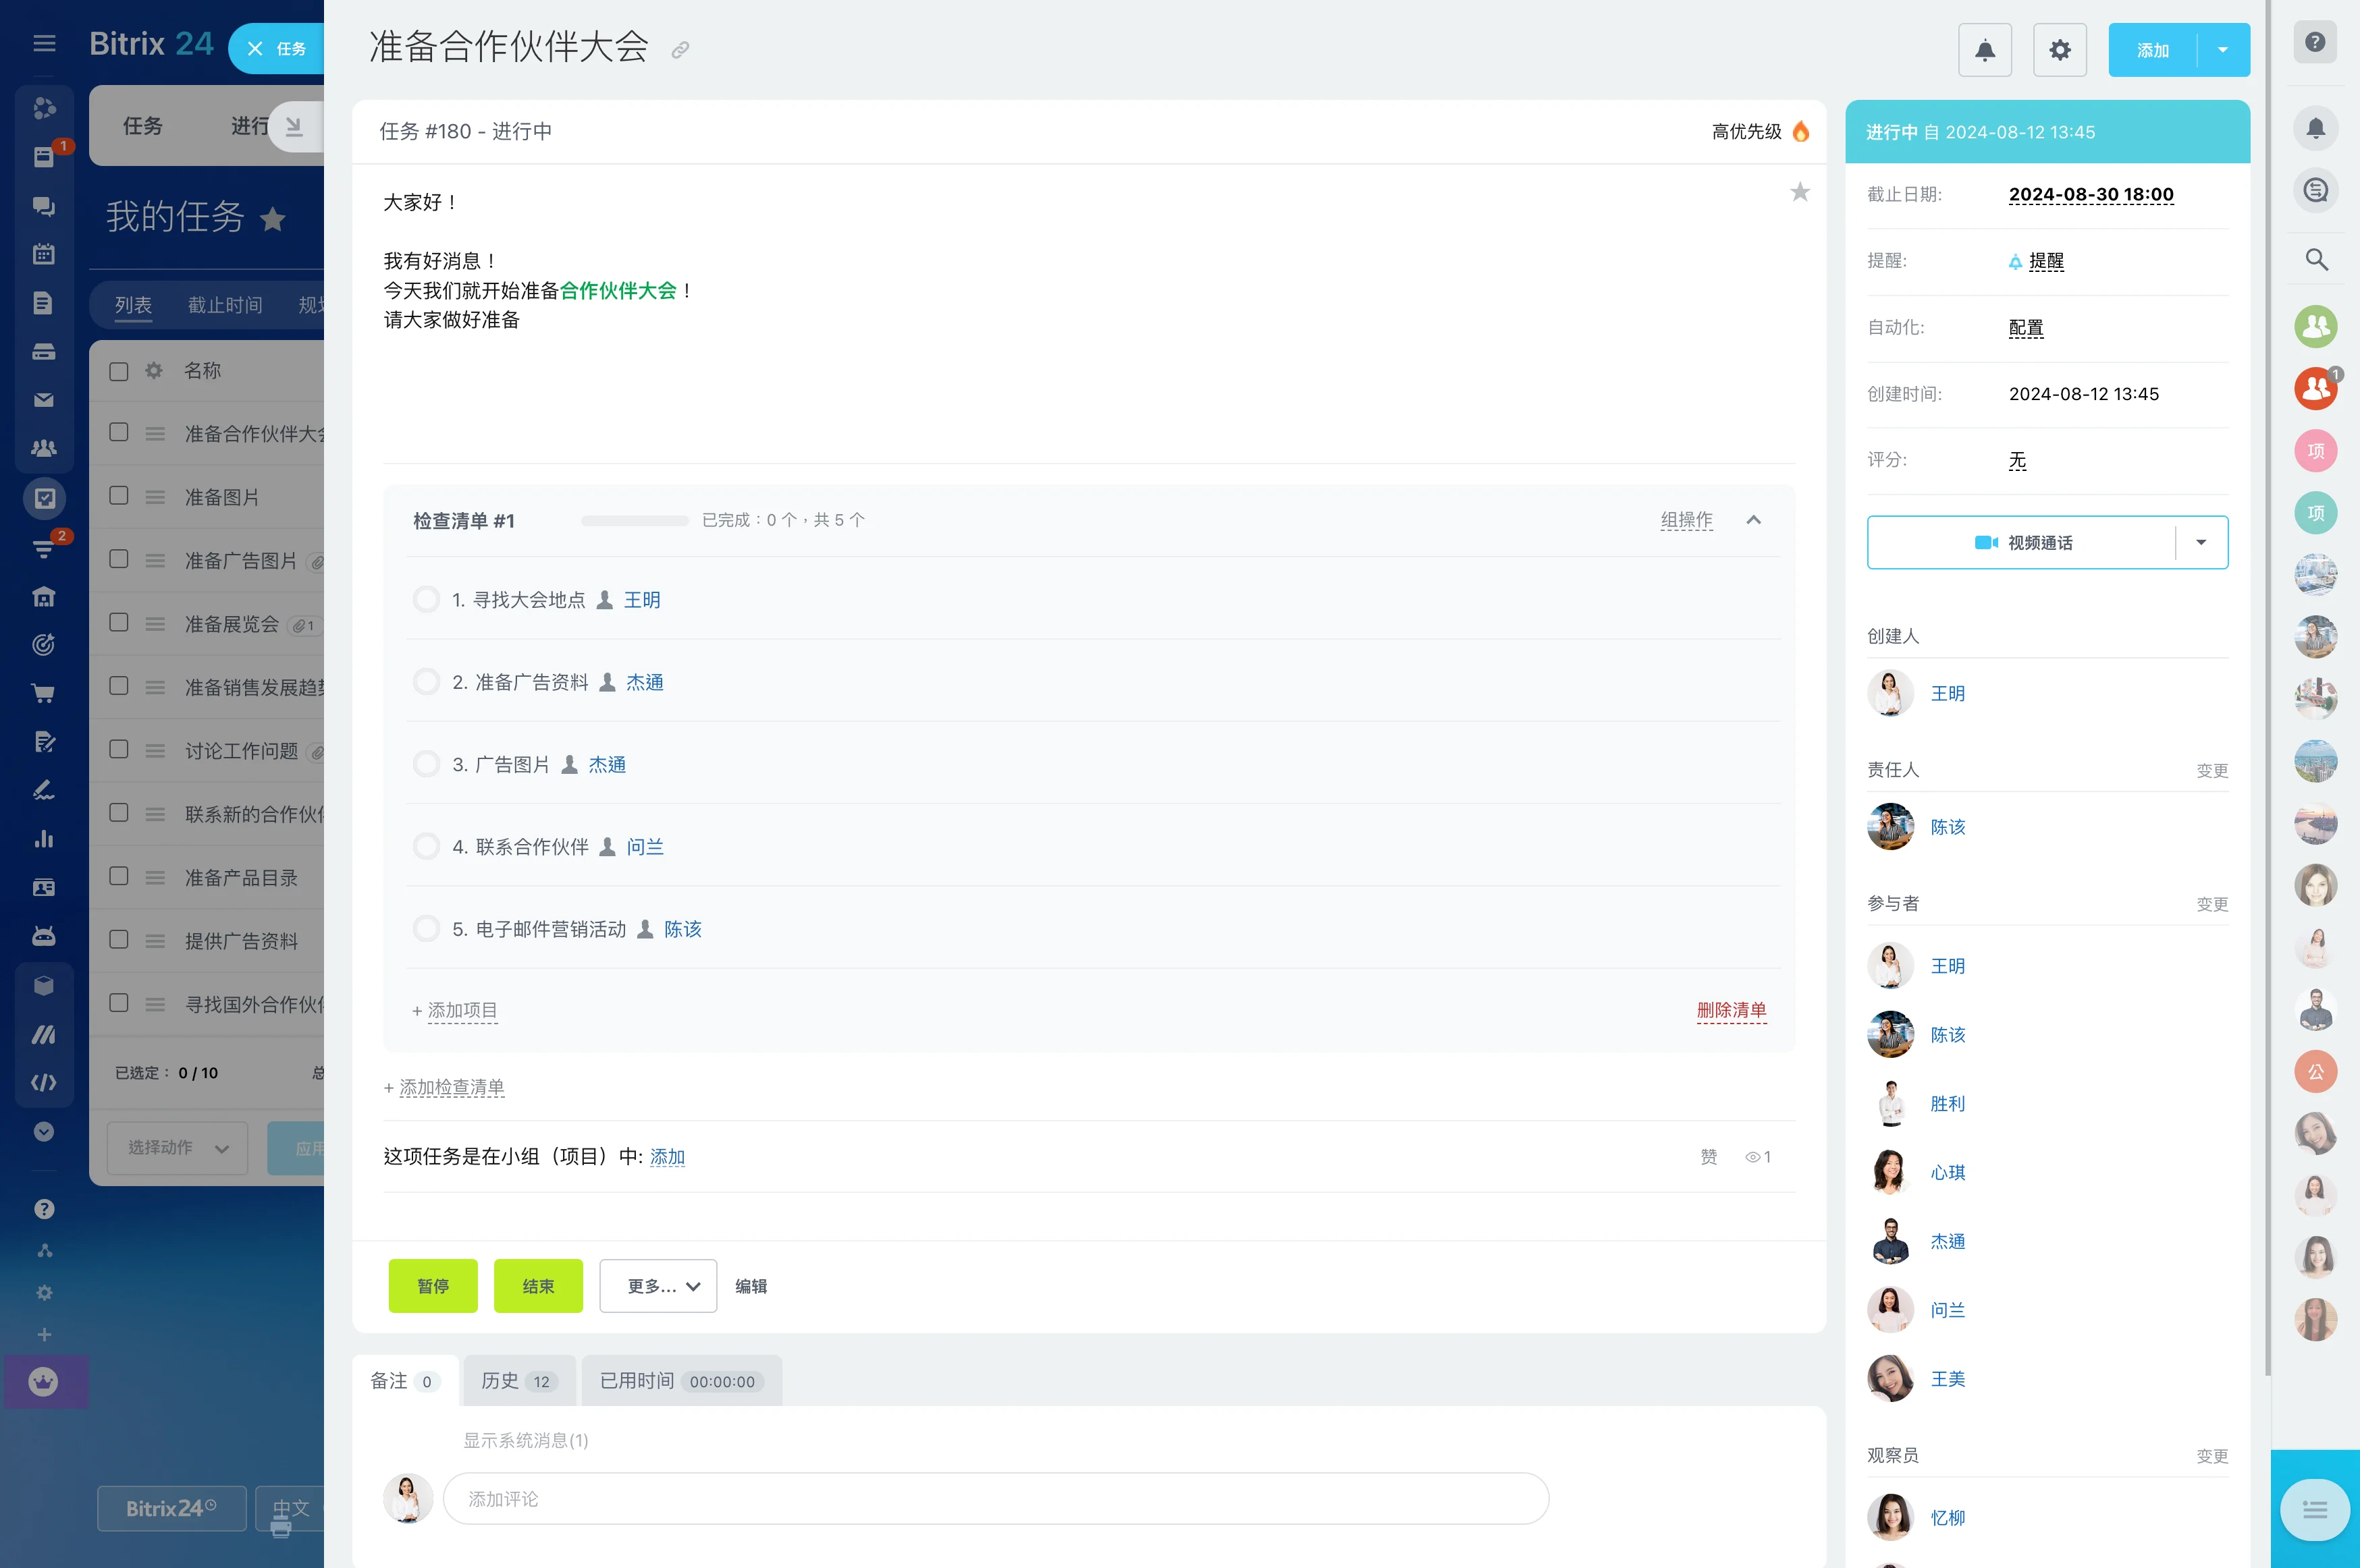This screenshot has width=2360, height=1568.
Task: Open chat messages icon in right sidebar
Action: point(2315,190)
